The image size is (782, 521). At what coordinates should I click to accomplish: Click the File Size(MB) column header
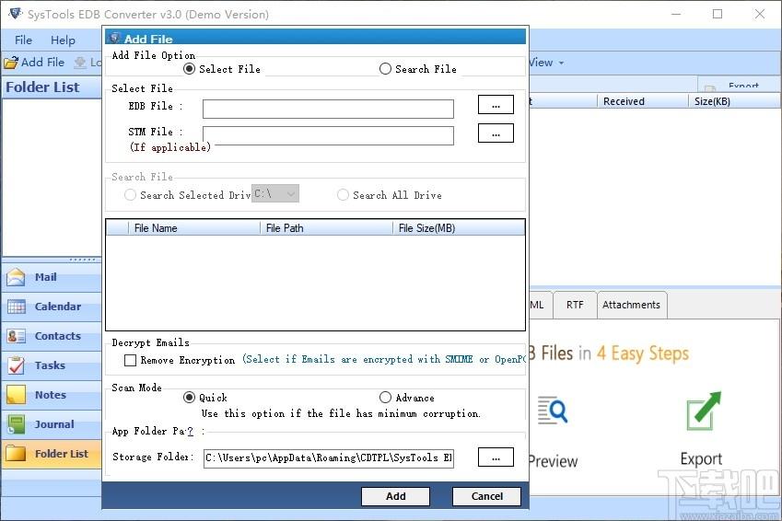pyautogui.click(x=459, y=228)
